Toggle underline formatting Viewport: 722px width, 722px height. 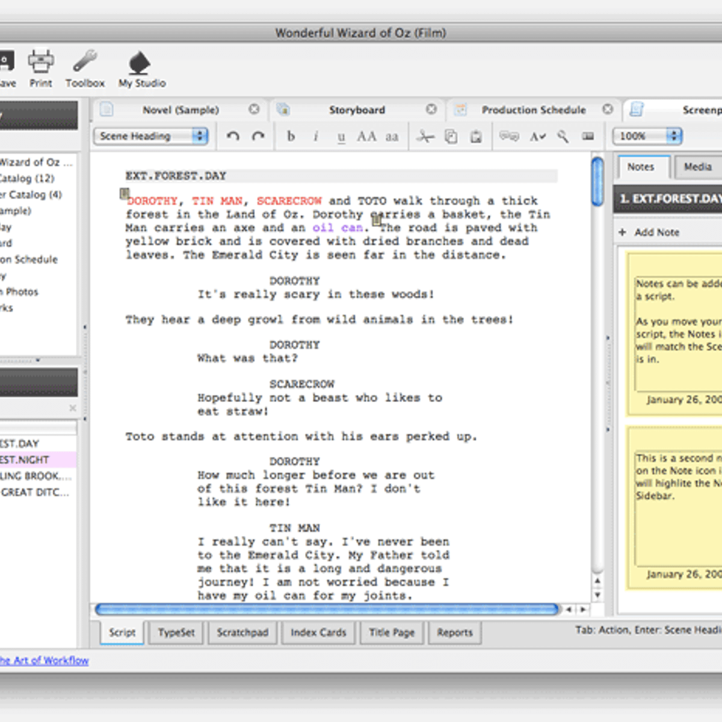point(341,137)
